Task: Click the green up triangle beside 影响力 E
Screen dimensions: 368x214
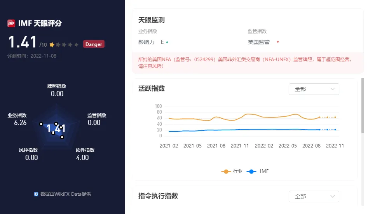Action: pyautogui.click(x=167, y=42)
